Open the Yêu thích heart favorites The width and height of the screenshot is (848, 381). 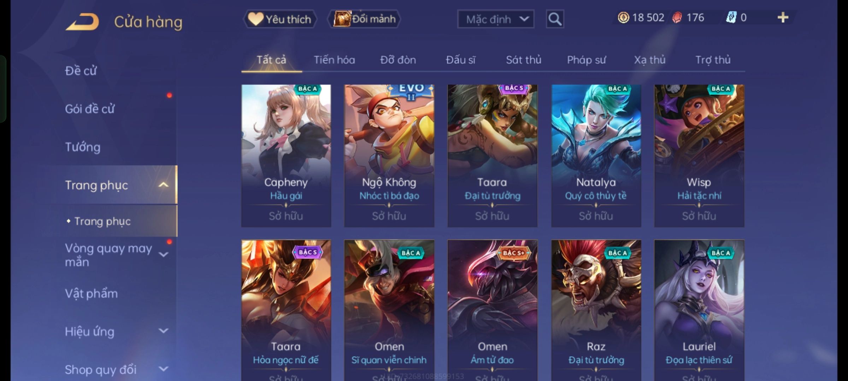tap(280, 19)
